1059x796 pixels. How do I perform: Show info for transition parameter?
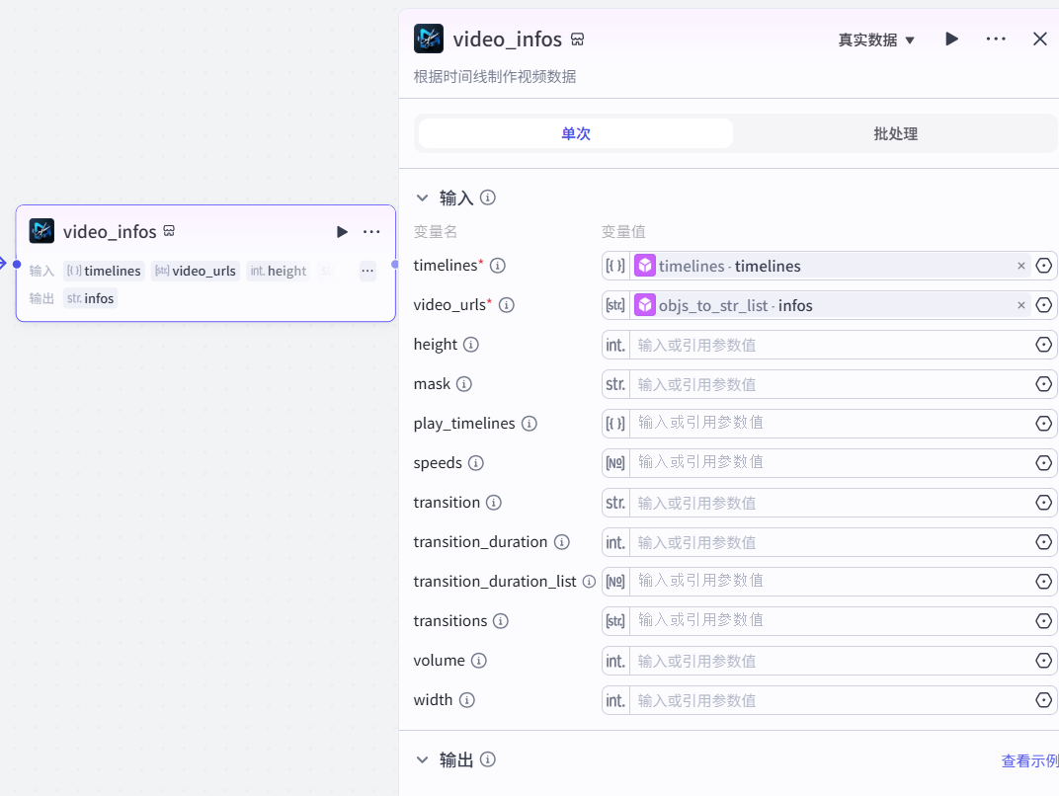[494, 503]
